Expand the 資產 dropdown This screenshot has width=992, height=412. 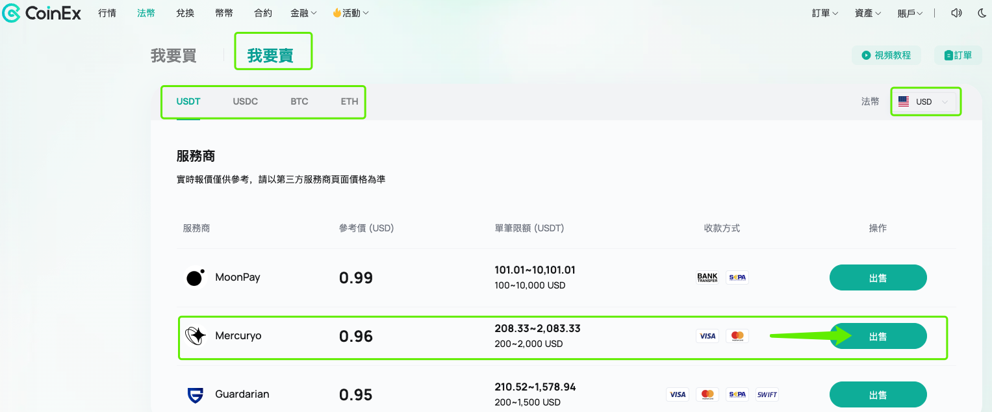click(x=868, y=13)
